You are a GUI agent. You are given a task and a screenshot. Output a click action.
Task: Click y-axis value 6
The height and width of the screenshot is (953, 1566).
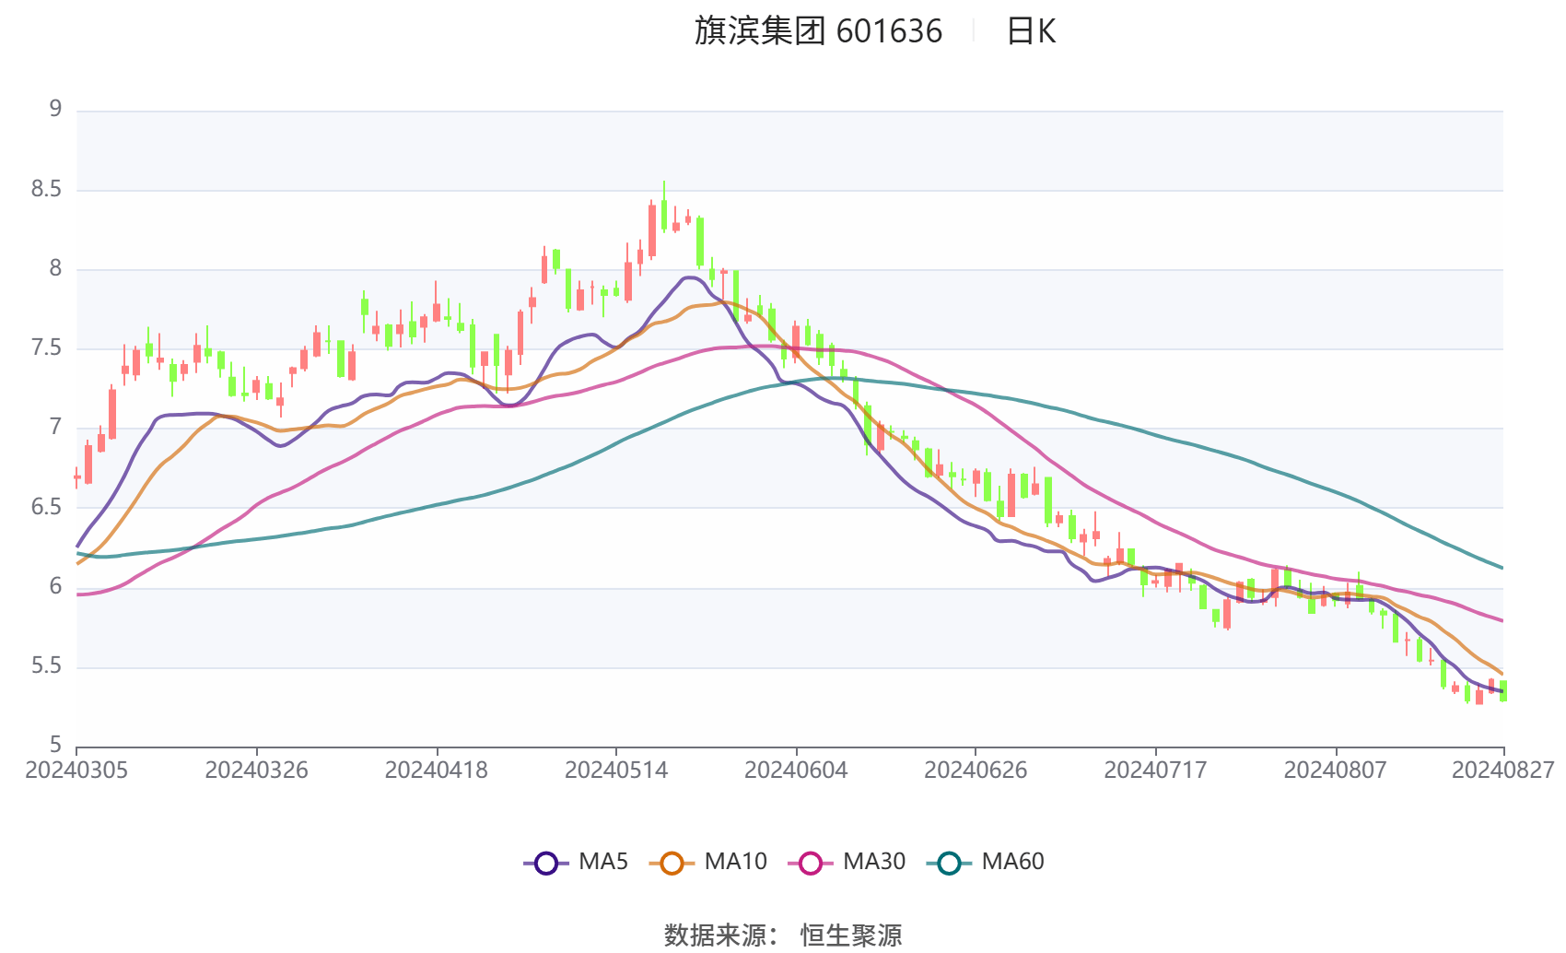coord(55,587)
